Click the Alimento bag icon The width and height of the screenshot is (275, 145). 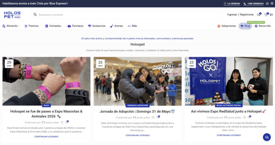[4, 26]
